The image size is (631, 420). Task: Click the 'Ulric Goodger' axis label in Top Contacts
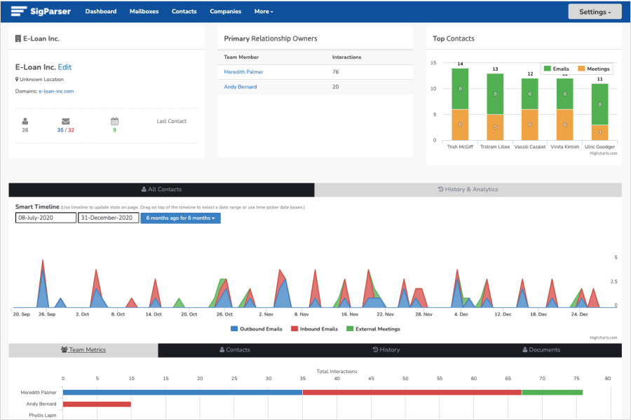click(x=599, y=147)
